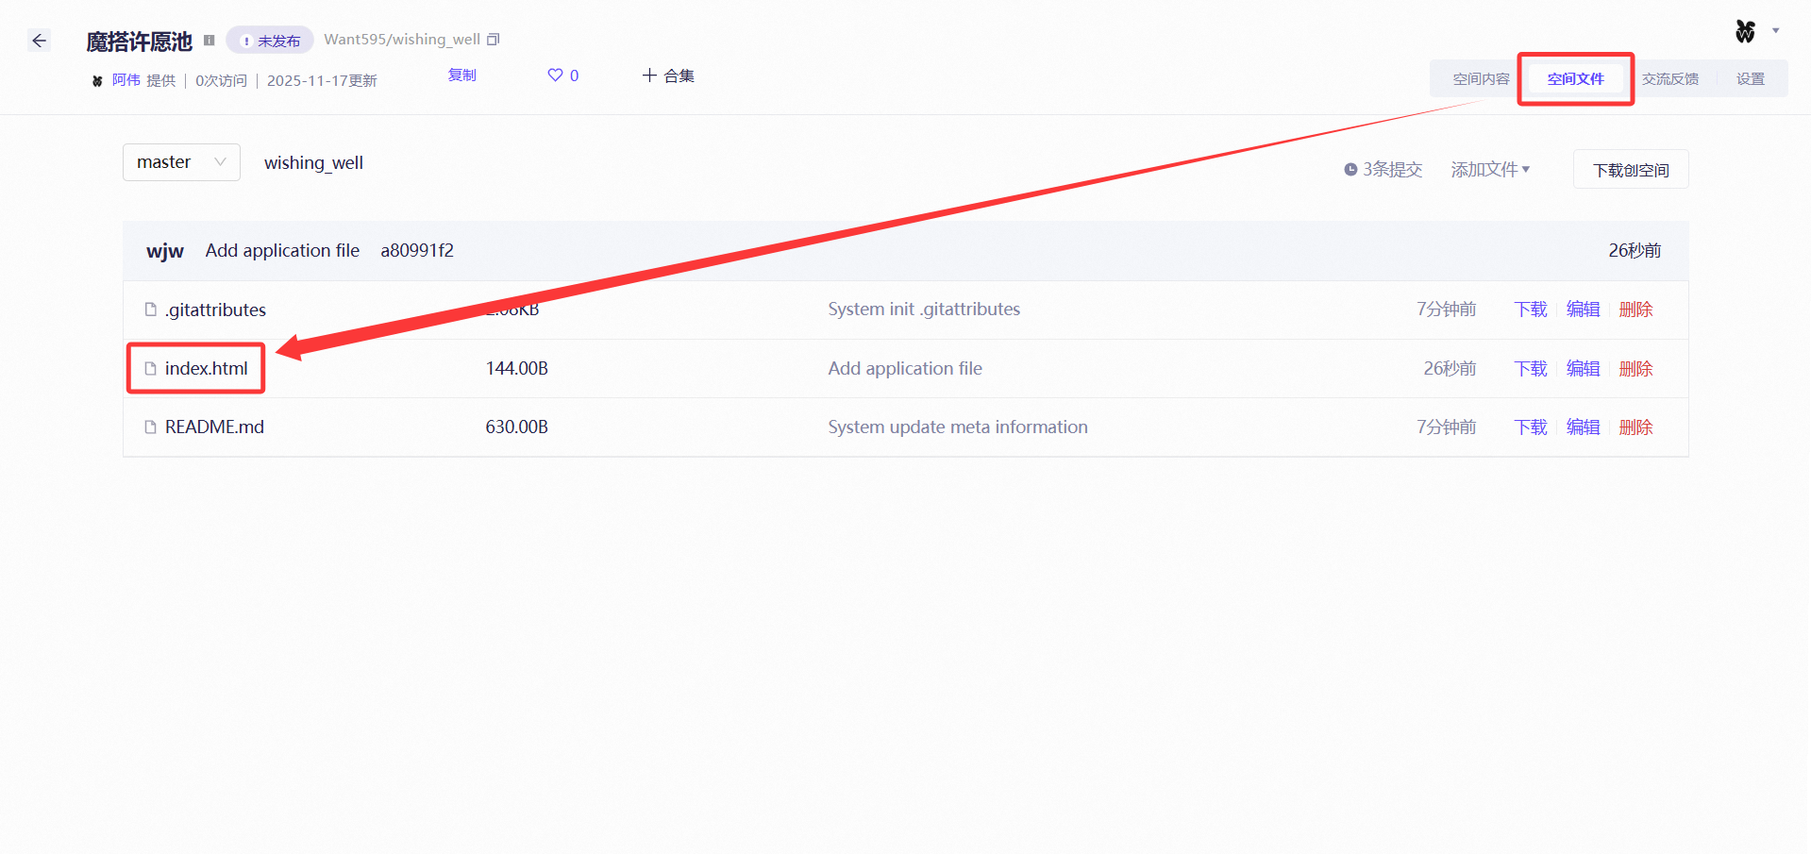The height and width of the screenshot is (854, 1811).
Task: Click the wjw committer name
Action: [165, 251]
